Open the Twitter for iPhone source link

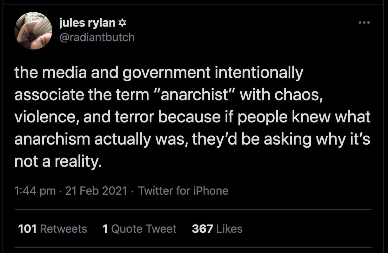click(183, 191)
